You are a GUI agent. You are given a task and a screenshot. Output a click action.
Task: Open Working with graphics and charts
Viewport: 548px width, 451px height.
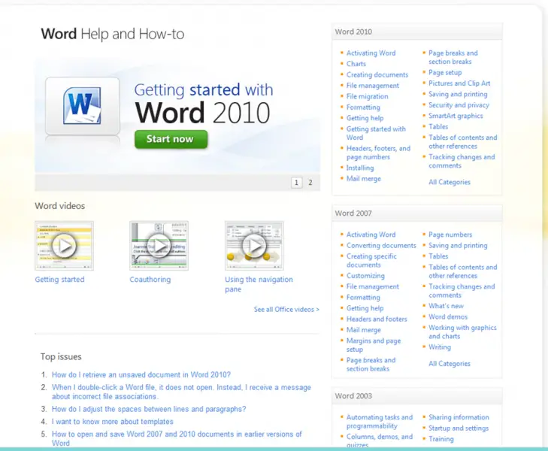(462, 332)
